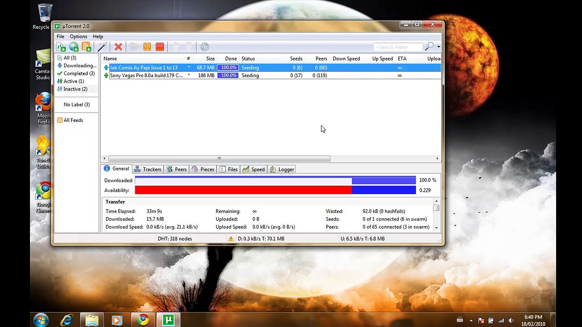Click the Add Torrent toolbar icon
Viewport: 582px width, 327px height.
point(60,47)
